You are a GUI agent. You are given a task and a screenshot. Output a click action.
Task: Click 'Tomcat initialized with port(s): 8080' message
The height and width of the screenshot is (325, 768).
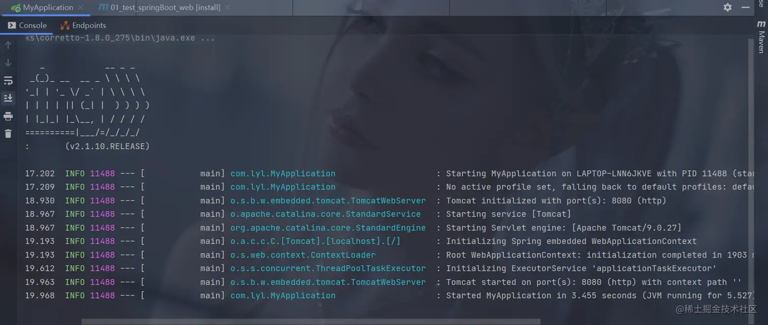(556, 201)
